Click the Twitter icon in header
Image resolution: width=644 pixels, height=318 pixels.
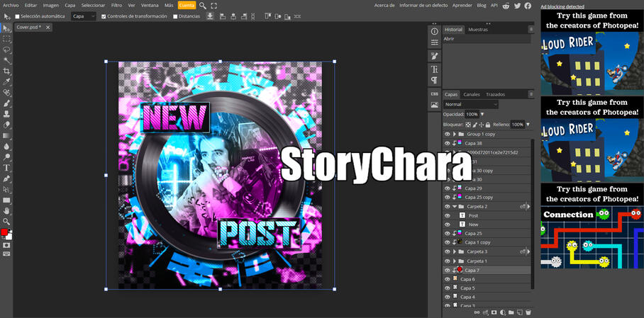point(517,5)
